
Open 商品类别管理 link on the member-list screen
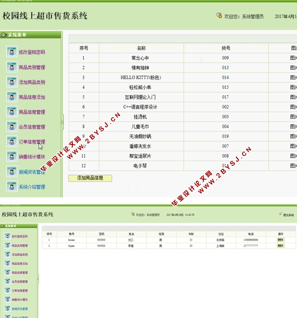[20, 246]
